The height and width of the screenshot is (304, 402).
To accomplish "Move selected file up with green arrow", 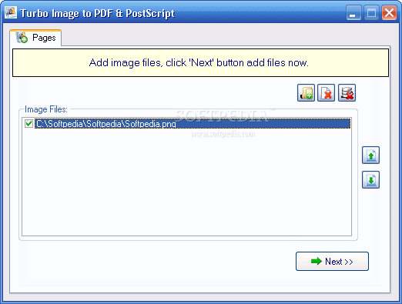I will pos(370,155).
